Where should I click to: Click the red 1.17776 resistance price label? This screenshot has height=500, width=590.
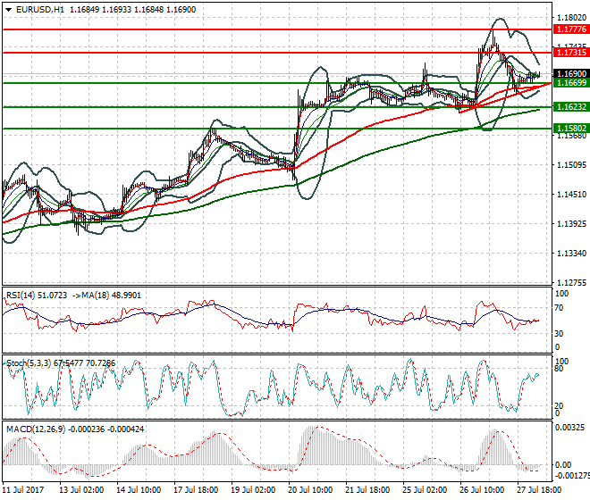[x=571, y=29]
